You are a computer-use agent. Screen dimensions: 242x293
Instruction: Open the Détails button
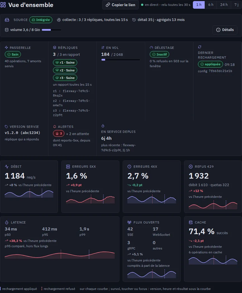tap(225, 30)
